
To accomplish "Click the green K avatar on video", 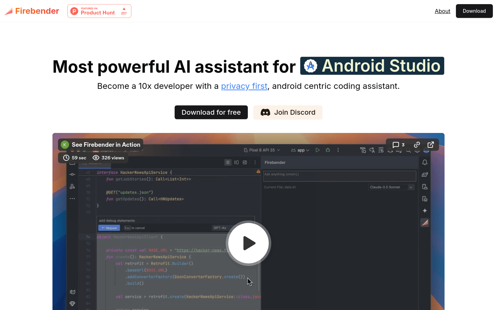I will (65, 145).
